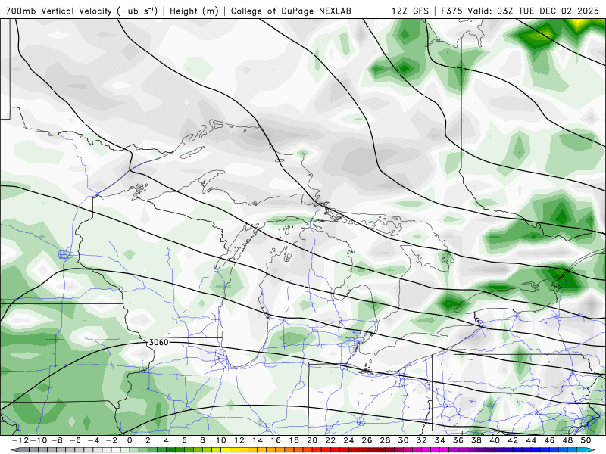The image size is (606, 454).
Task: Click the "-4" color scale value
Action: [92, 440]
